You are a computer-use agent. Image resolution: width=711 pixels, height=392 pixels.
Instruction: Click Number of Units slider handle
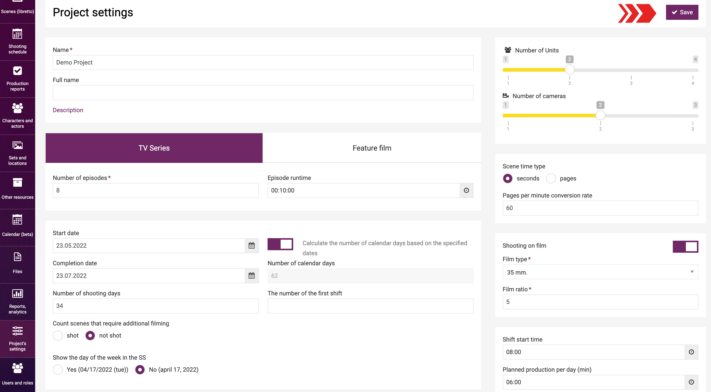pos(570,70)
